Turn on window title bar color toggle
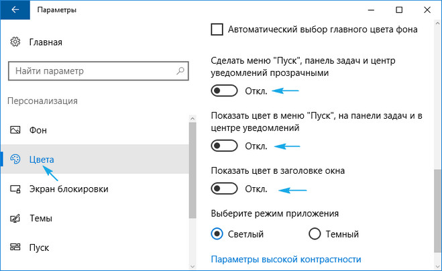This screenshot has height=271, width=442. click(225, 188)
